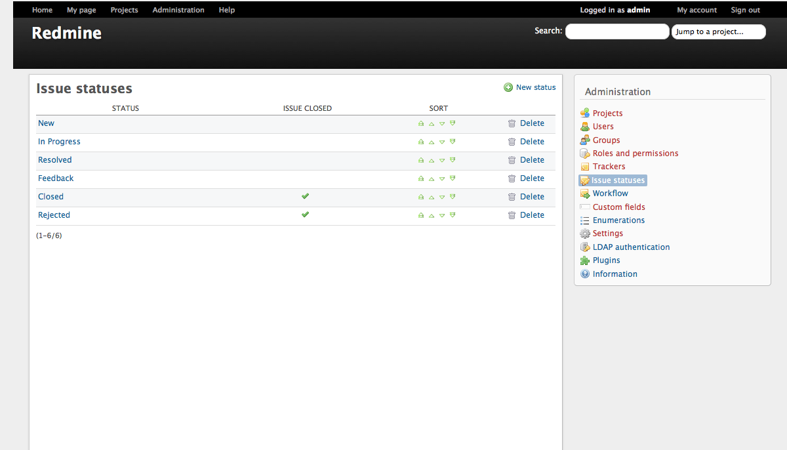
Task: Move Resolved status down one
Action: click(x=442, y=160)
